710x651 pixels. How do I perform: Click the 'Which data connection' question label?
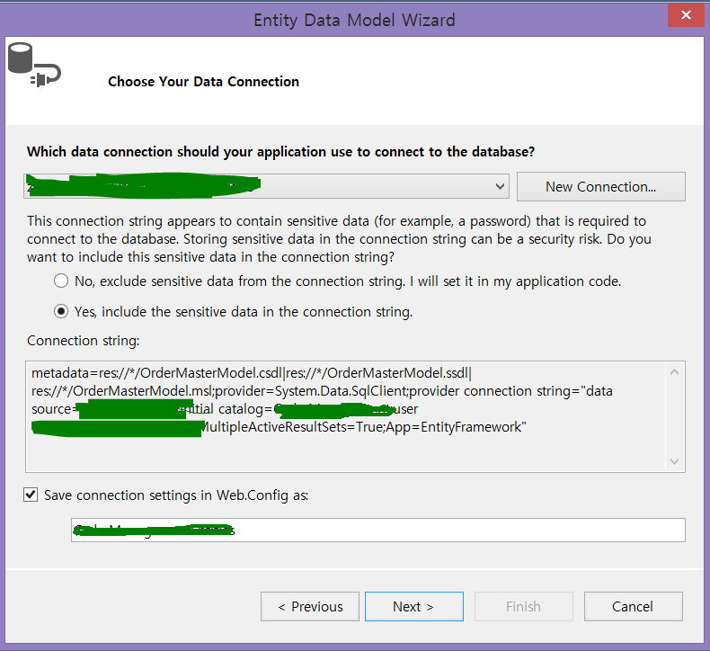pos(282,151)
